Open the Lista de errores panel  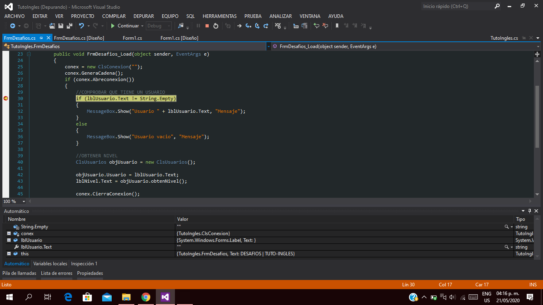tap(56, 273)
